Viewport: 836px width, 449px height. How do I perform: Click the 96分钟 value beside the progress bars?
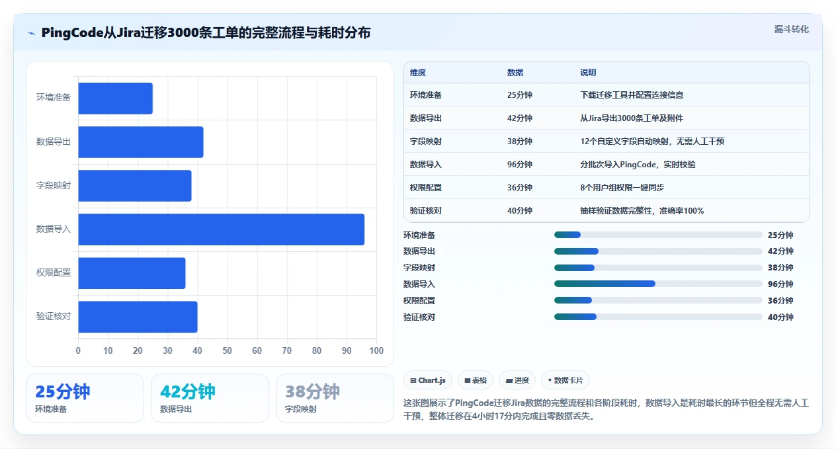[780, 284]
